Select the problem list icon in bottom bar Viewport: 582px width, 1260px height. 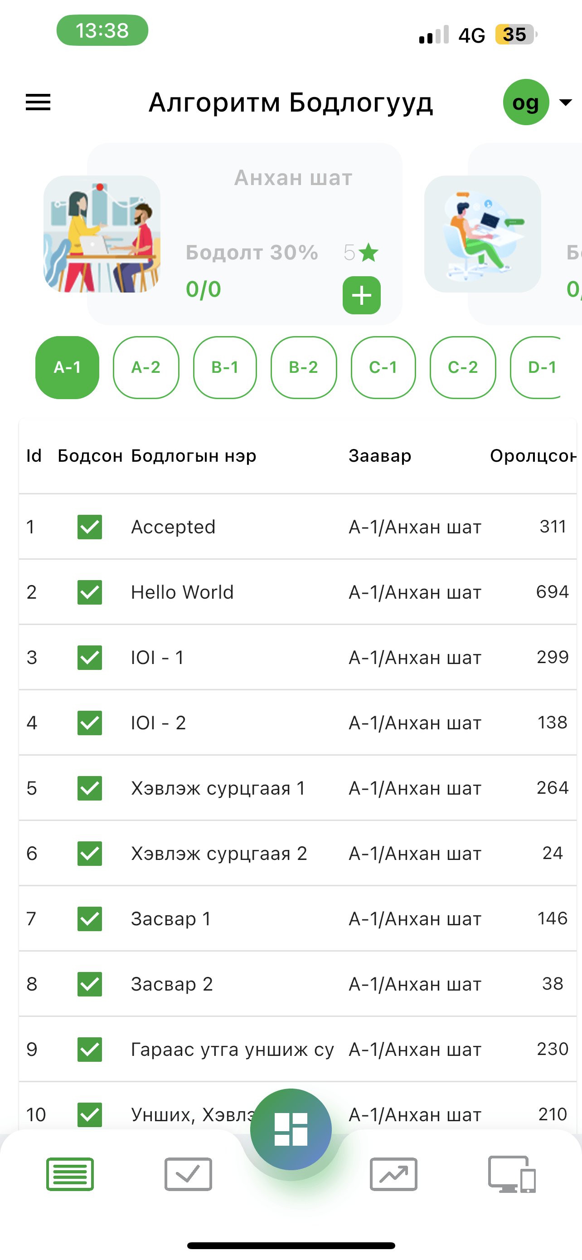click(70, 1174)
